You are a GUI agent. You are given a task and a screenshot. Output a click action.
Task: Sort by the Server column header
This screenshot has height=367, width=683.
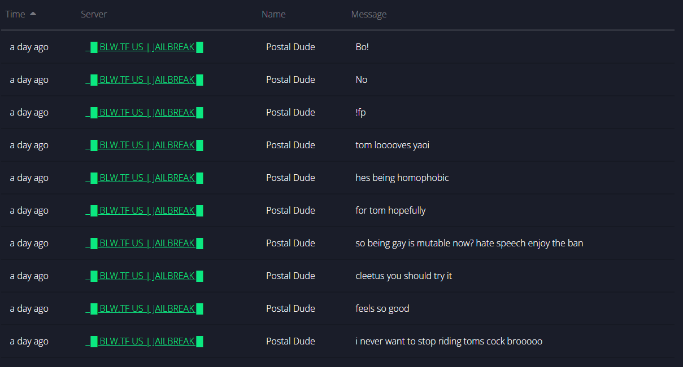[94, 14]
